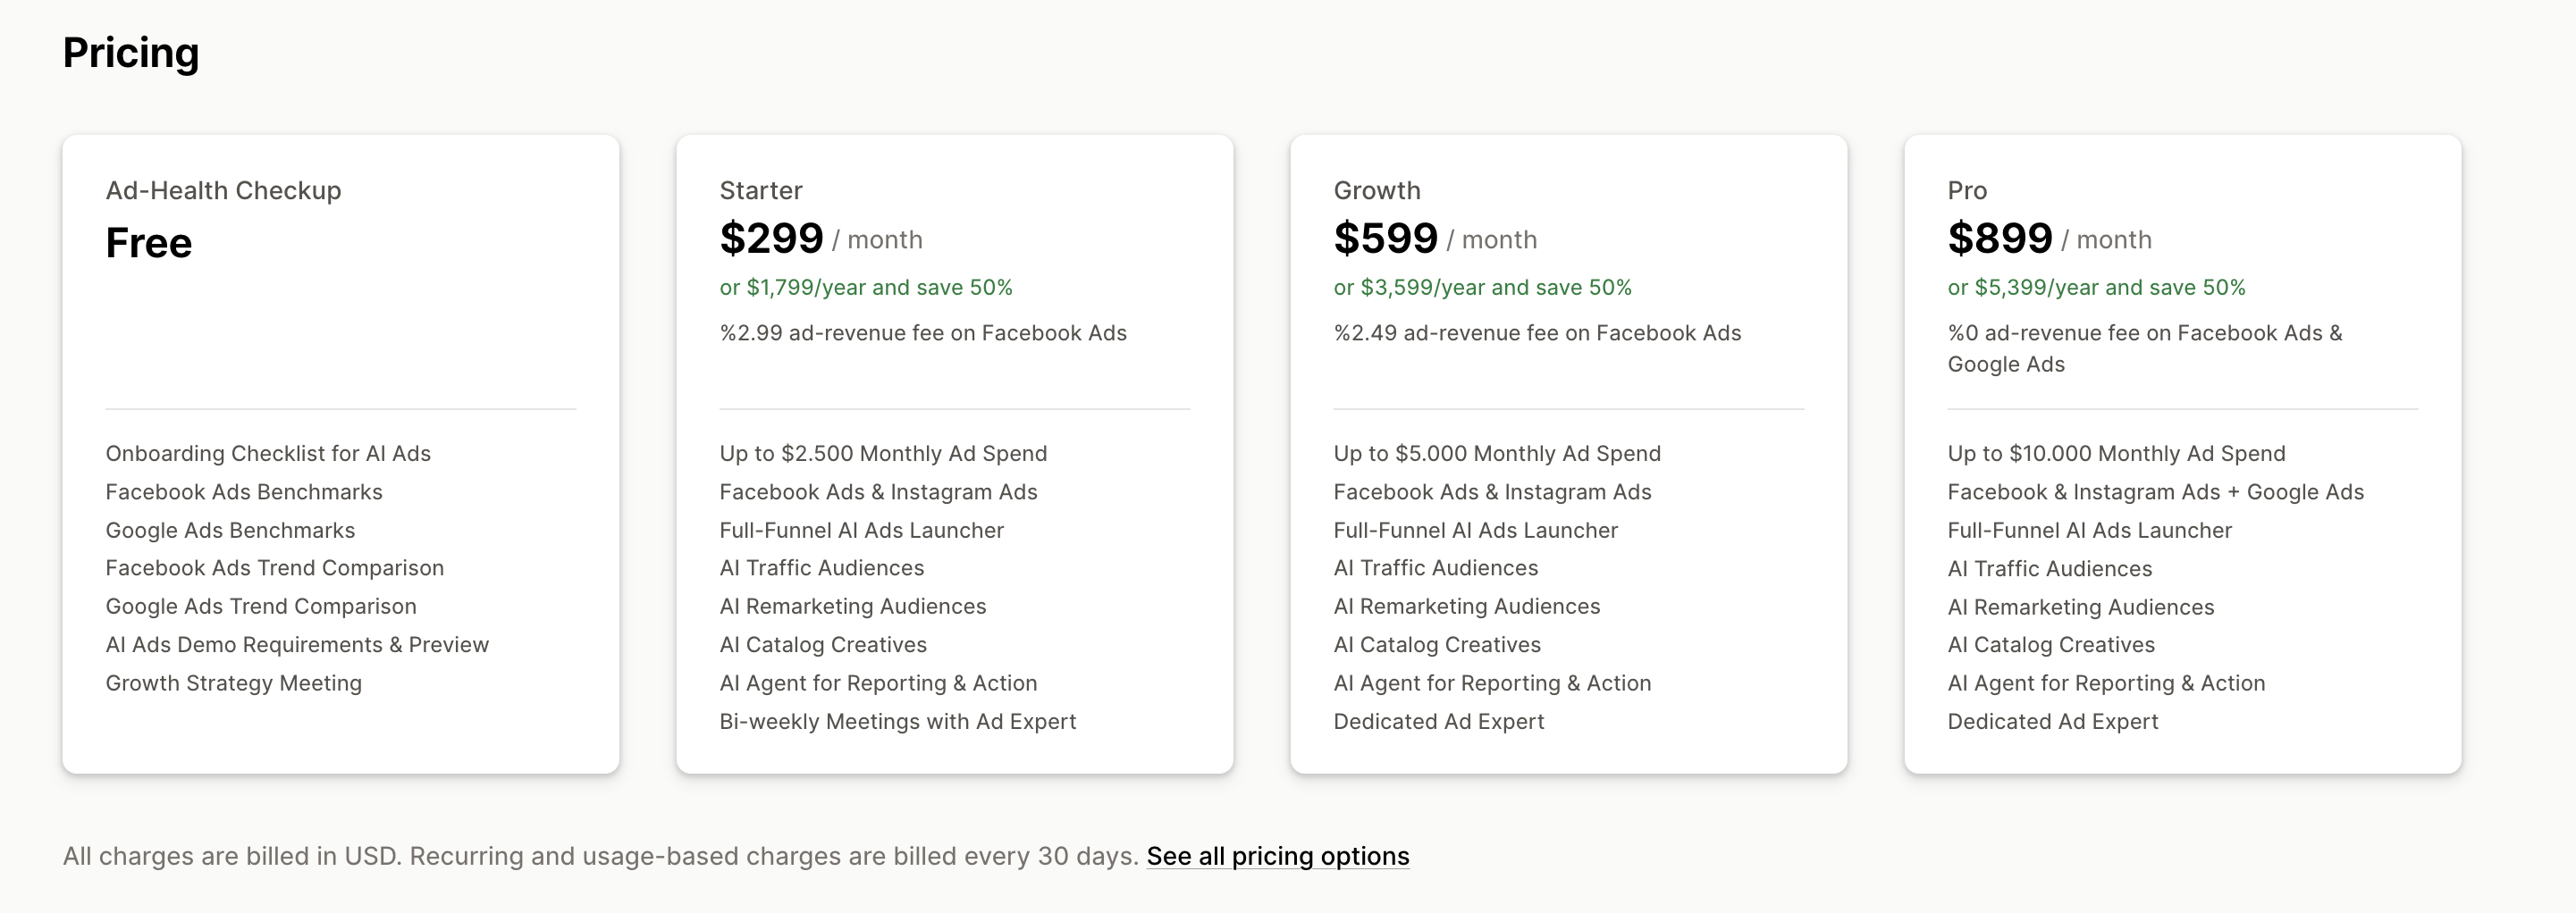Click the %2.49 ad-revenue fee text

tap(1537, 333)
